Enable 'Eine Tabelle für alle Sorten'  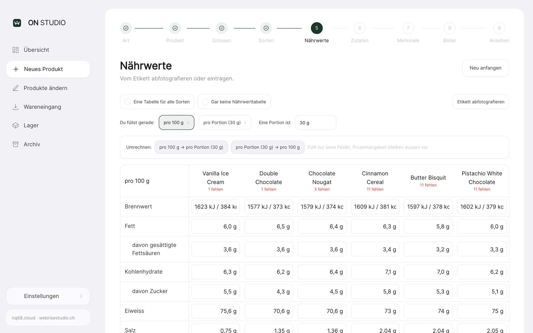tap(128, 102)
